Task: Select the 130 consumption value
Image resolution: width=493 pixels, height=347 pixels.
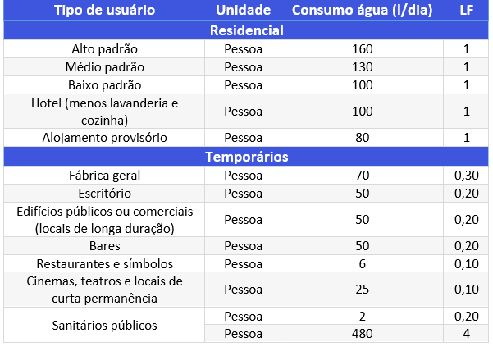Action: coord(363,67)
